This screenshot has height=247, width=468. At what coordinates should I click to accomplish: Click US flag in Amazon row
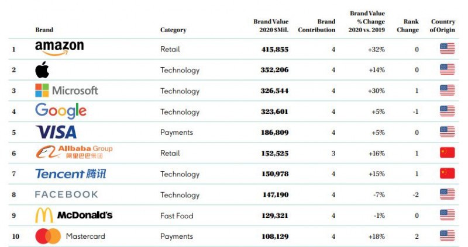point(447,50)
